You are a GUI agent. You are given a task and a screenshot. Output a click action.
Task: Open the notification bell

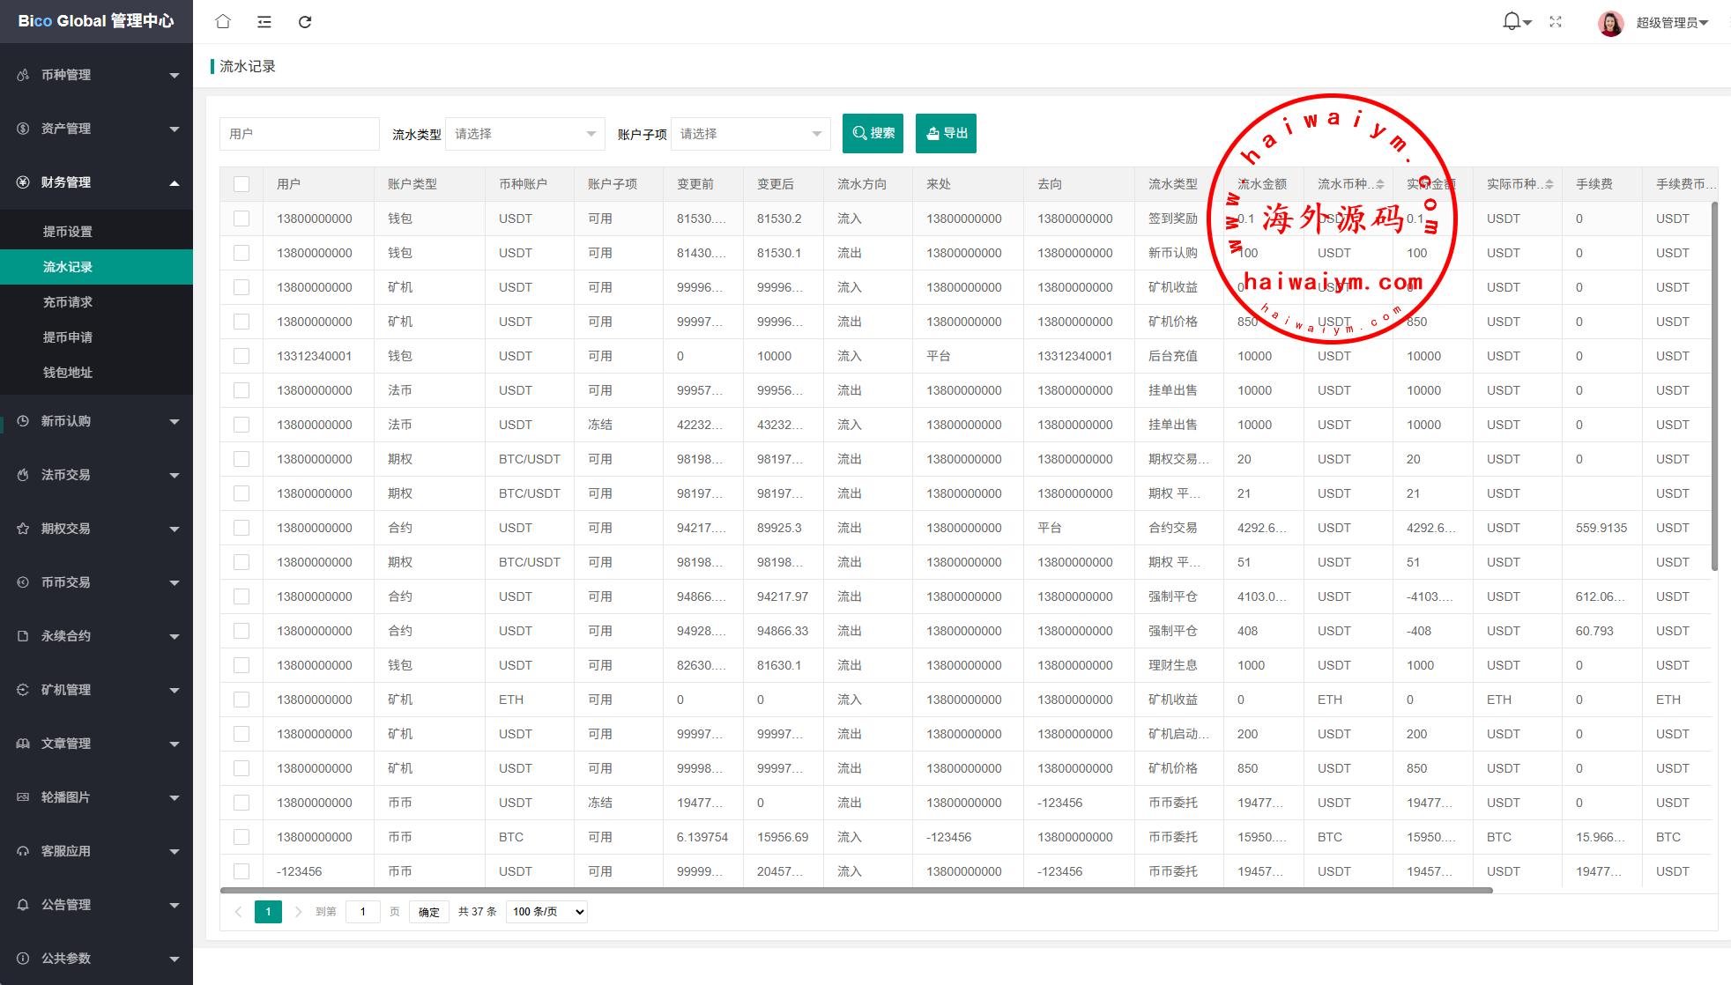click(1512, 21)
